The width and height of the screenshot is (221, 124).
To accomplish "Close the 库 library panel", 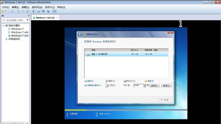I will pyautogui.click(x=29, y=16).
